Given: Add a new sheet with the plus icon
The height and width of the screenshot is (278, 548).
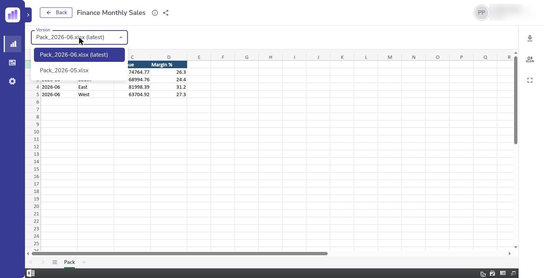Looking at the screenshot, I should [84, 262].
